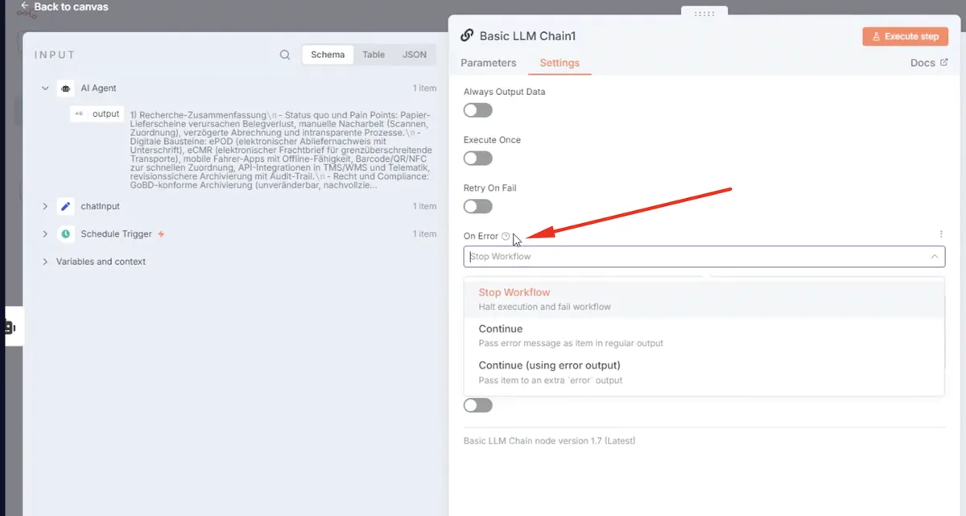Switch input view to Table
The image size is (966, 516).
click(x=374, y=55)
